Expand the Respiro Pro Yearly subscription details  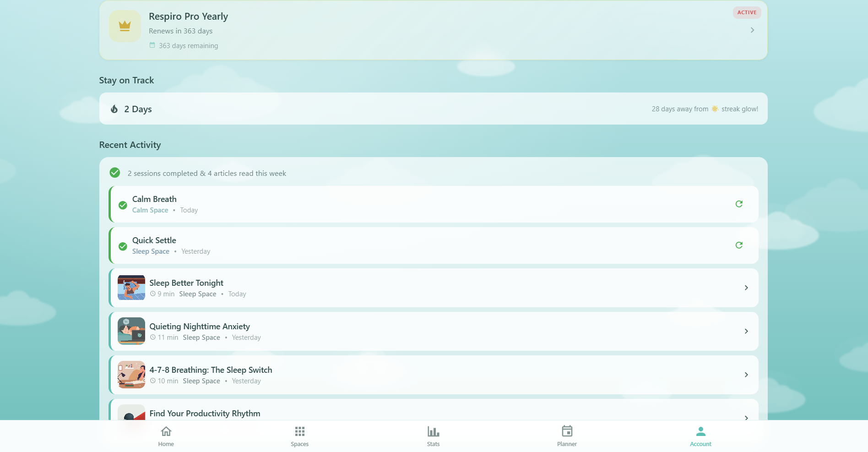752,30
